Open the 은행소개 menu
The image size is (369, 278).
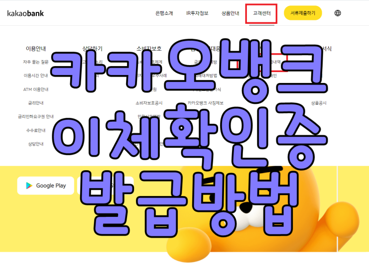pyautogui.click(x=164, y=13)
